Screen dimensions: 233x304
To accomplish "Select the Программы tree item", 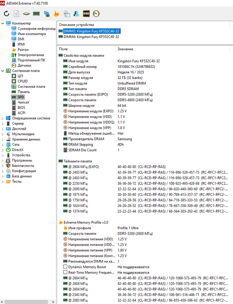I will pyautogui.click(x=19, y=160).
